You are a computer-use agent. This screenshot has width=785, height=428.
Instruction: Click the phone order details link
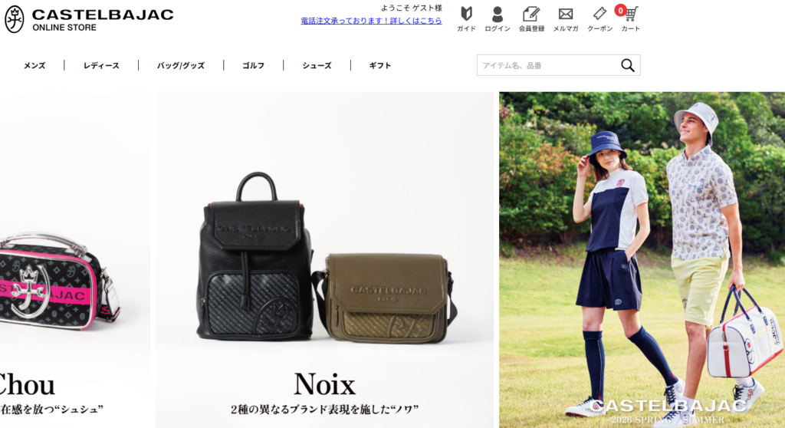click(x=371, y=21)
